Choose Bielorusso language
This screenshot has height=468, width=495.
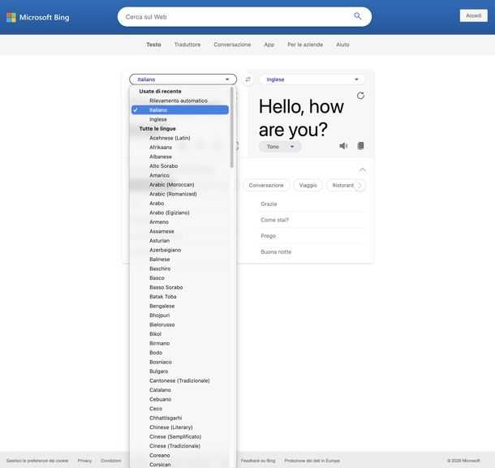coord(180,324)
